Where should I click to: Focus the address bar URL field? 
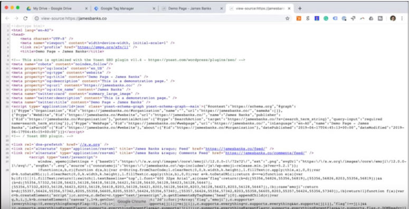pyautogui.click(x=161, y=18)
